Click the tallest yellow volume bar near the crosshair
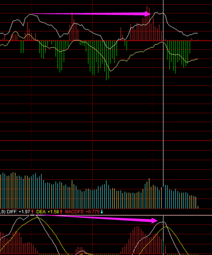Screen dimensions: 212x255 point(149,193)
